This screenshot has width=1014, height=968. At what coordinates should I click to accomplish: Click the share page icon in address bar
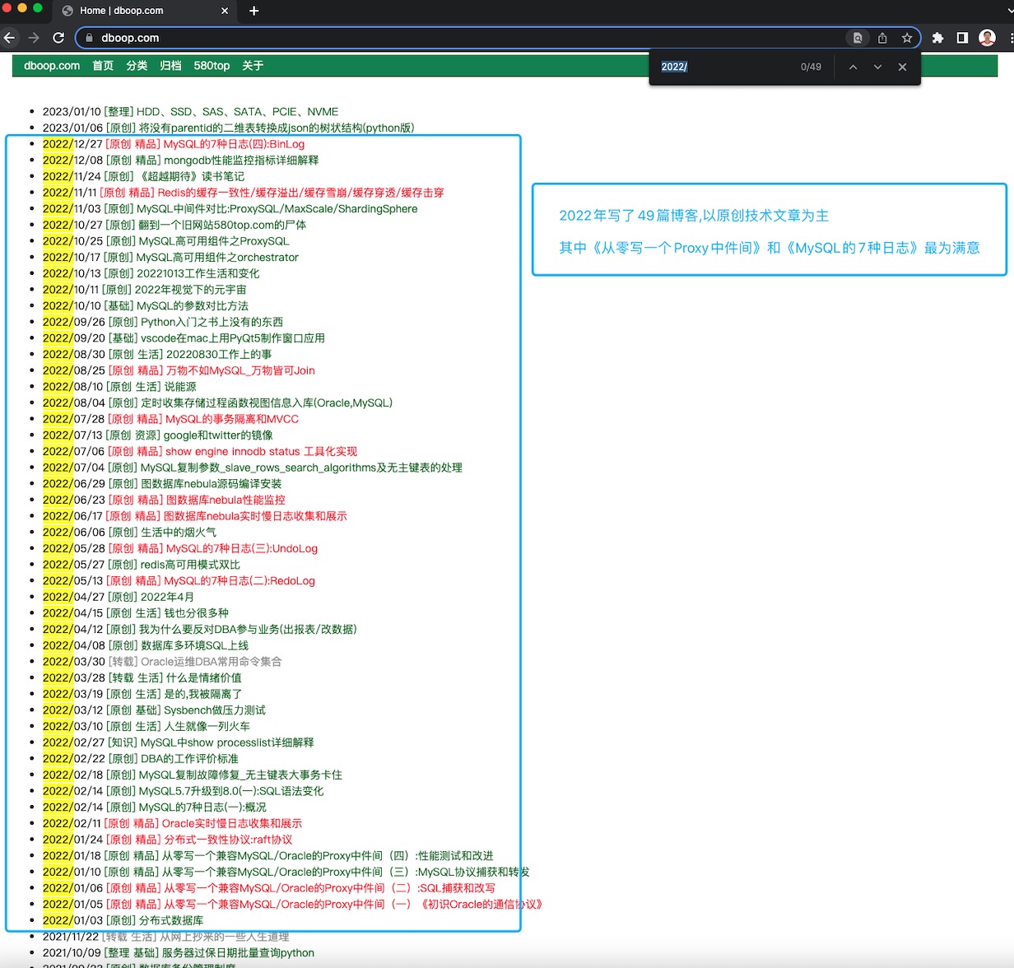point(882,38)
